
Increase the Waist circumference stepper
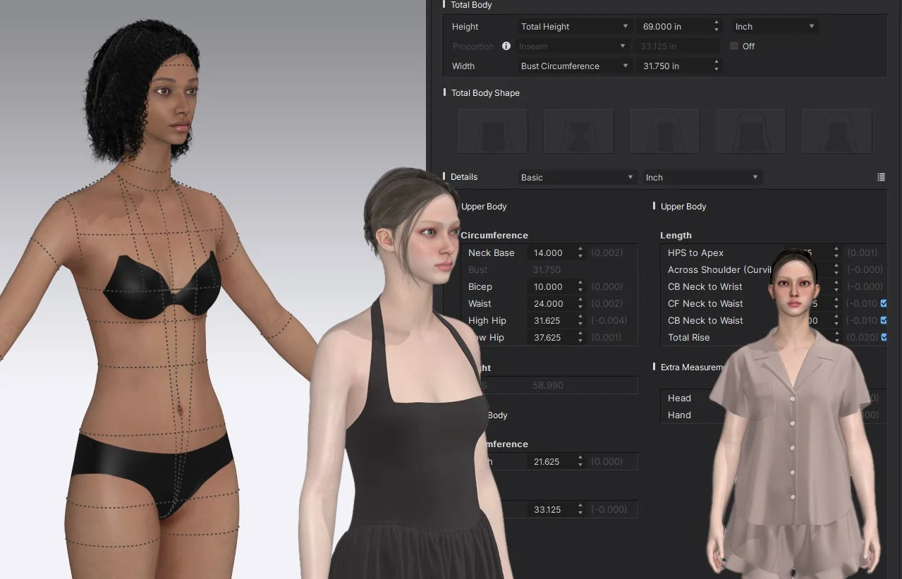pyautogui.click(x=580, y=300)
